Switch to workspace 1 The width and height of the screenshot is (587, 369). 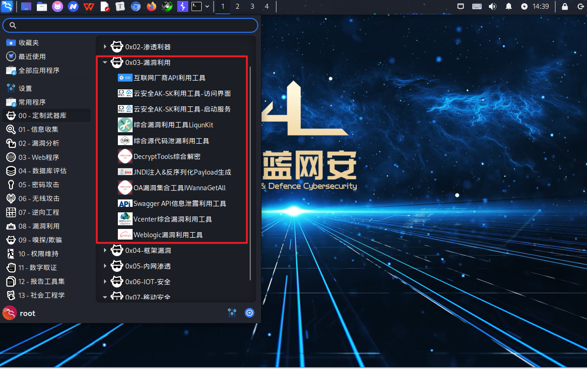tap(223, 6)
